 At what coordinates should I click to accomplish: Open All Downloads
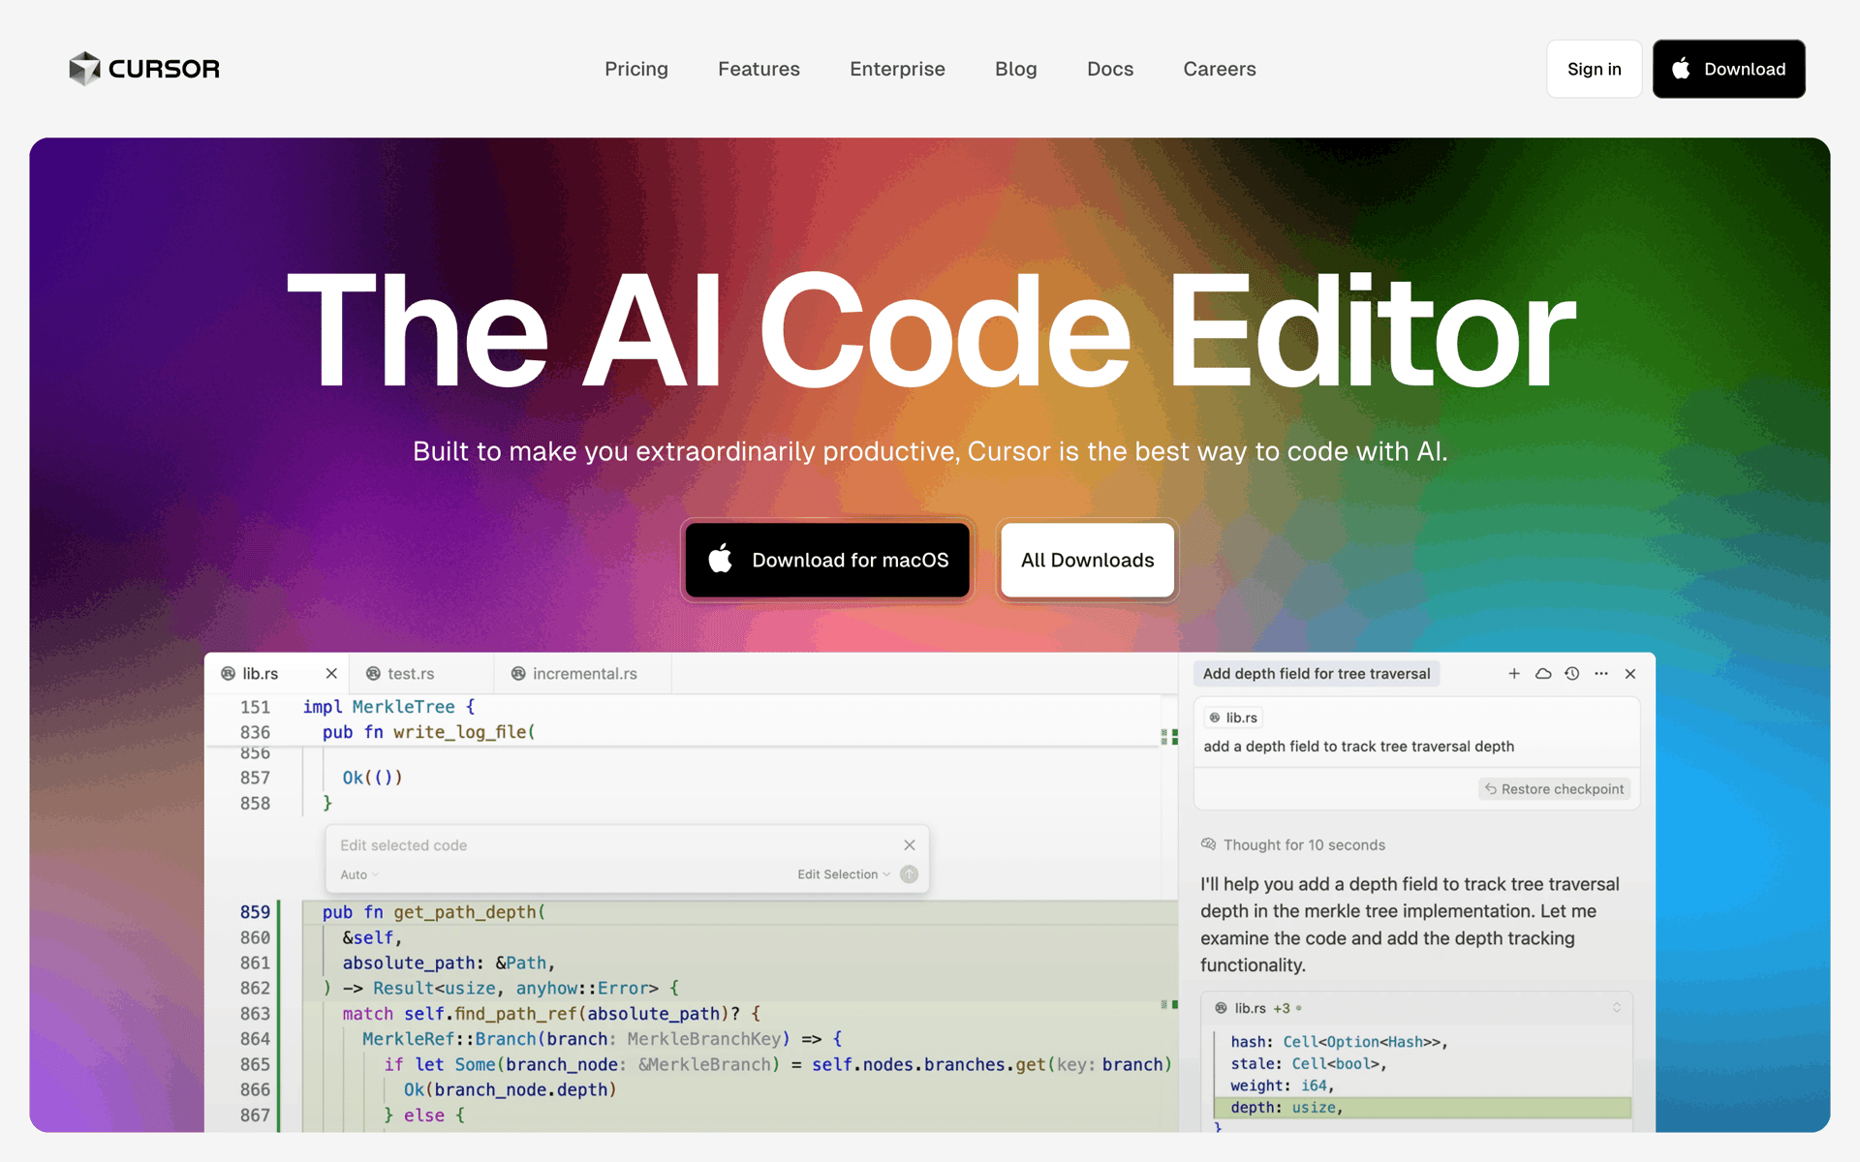1087,560
